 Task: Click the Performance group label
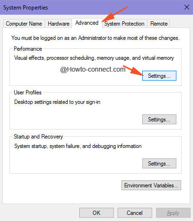(28, 49)
